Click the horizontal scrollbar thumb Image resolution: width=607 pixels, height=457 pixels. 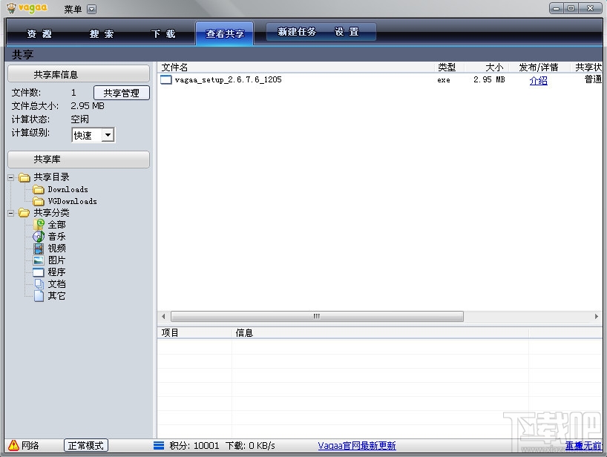(x=317, y=317)
